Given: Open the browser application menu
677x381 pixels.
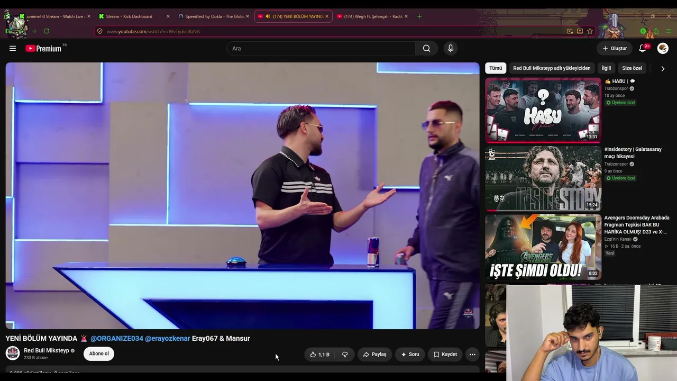Looking at the screenshot, I should (x=668, y=31).
